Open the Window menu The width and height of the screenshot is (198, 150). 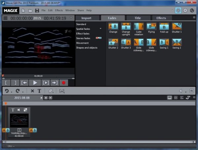(70, 10)
